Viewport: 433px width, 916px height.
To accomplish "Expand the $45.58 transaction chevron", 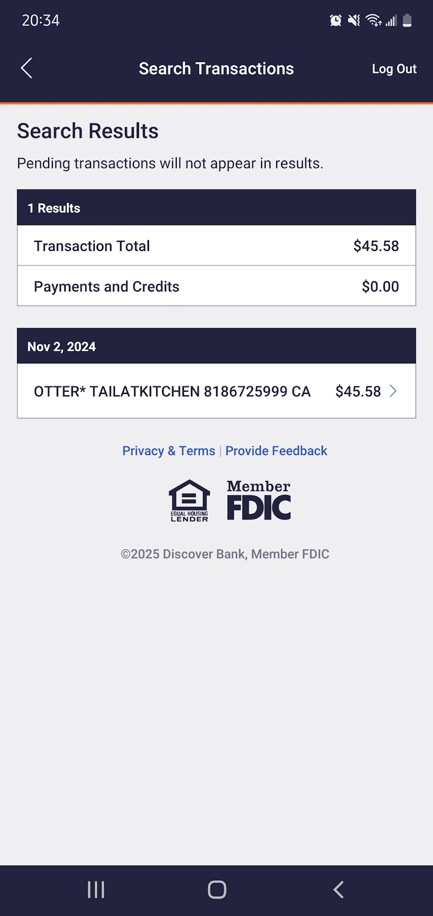I will pos(393,391).
